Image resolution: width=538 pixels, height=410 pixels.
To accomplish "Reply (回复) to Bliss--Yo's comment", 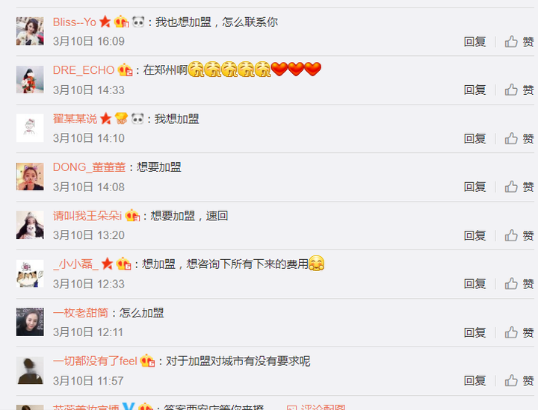I will pos(475,42).
